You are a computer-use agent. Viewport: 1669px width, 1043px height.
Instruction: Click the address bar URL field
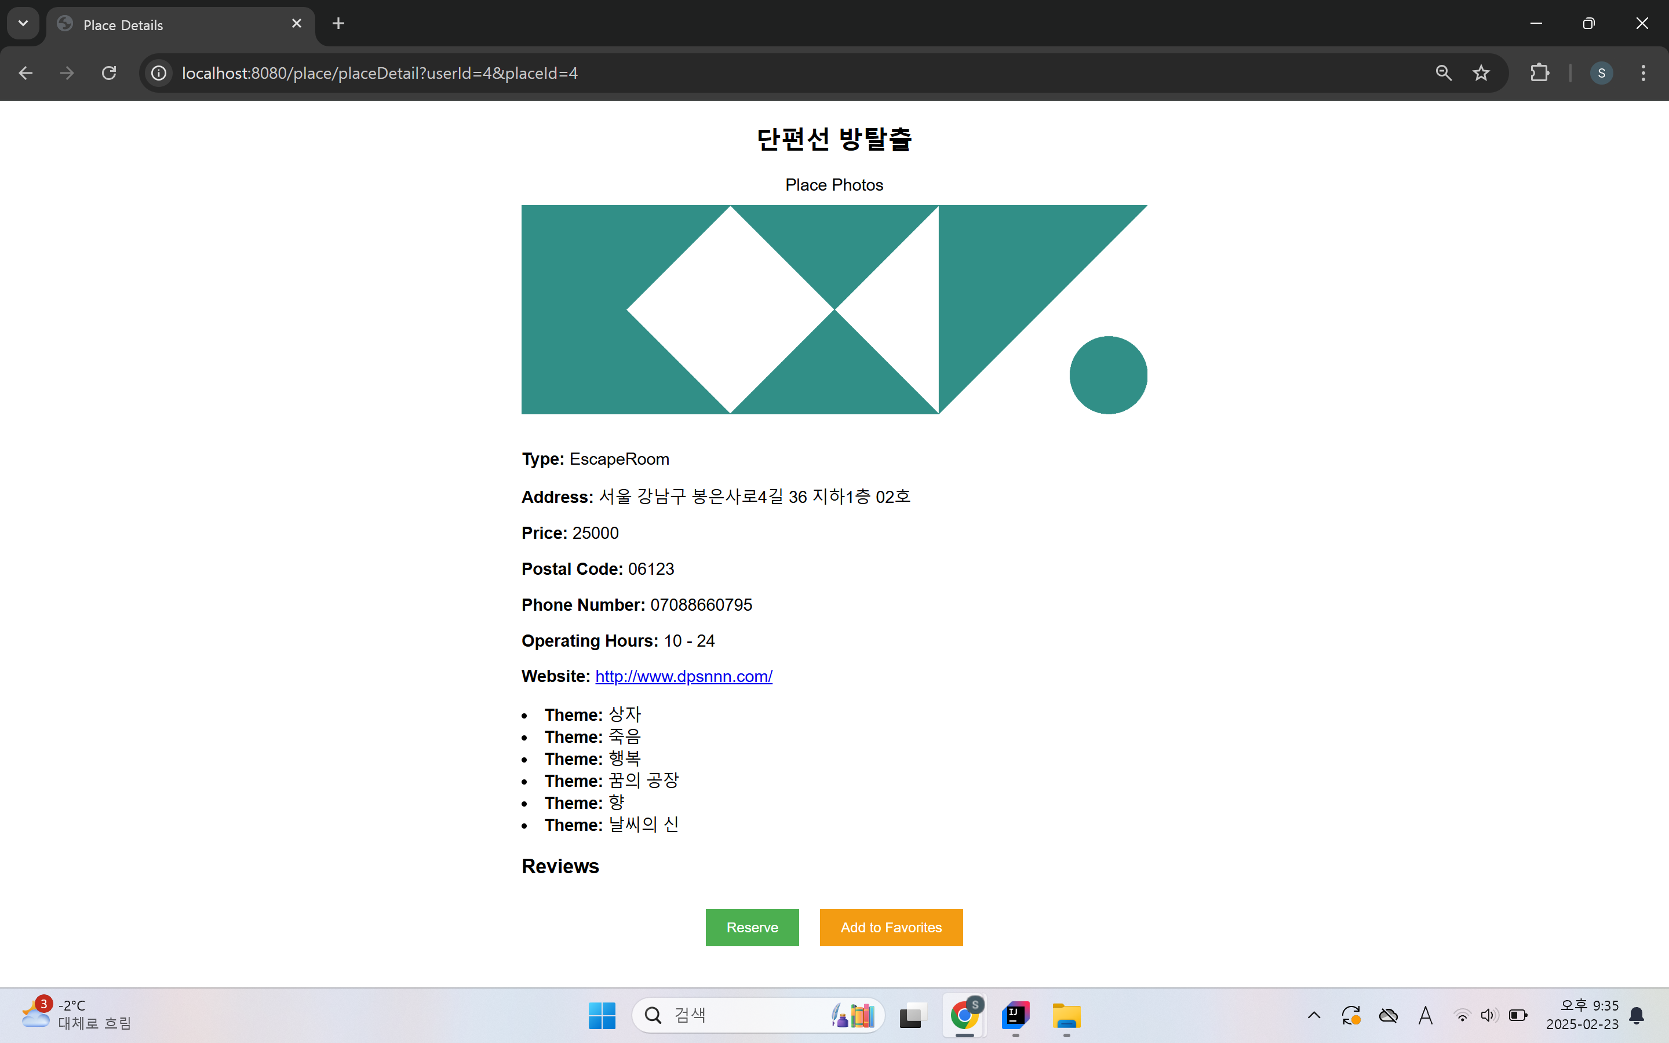[x=759, y=73]
